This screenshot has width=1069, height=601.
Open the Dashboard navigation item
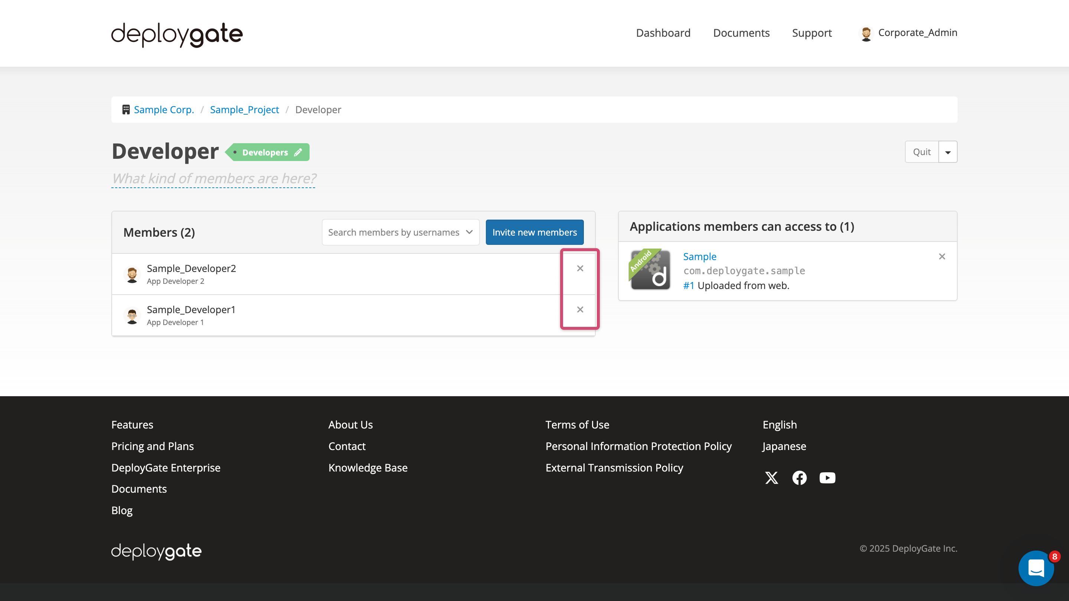point(663,33)
